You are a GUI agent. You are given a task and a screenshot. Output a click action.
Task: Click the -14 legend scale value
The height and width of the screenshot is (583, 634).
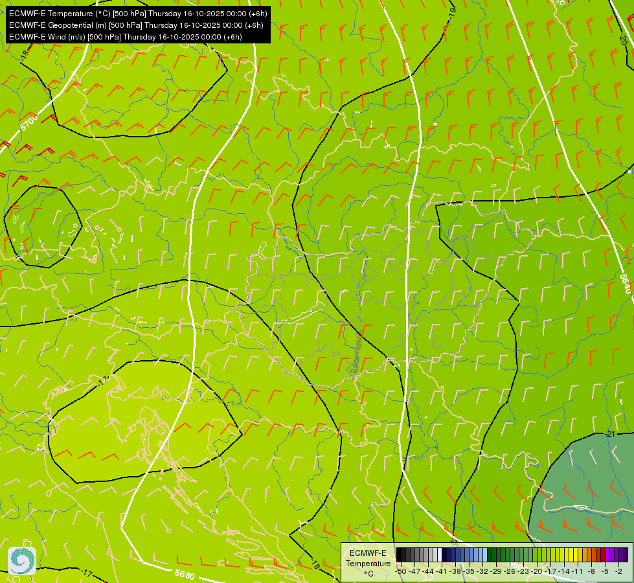pyautogui.click(x=564, y=572)
